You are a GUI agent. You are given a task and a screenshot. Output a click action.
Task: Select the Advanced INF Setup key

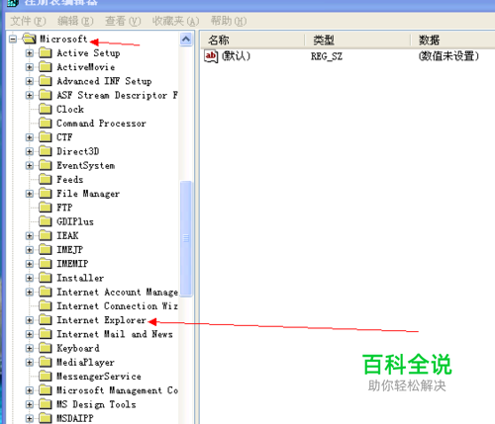pyautogui.click(x=104, y=81)
